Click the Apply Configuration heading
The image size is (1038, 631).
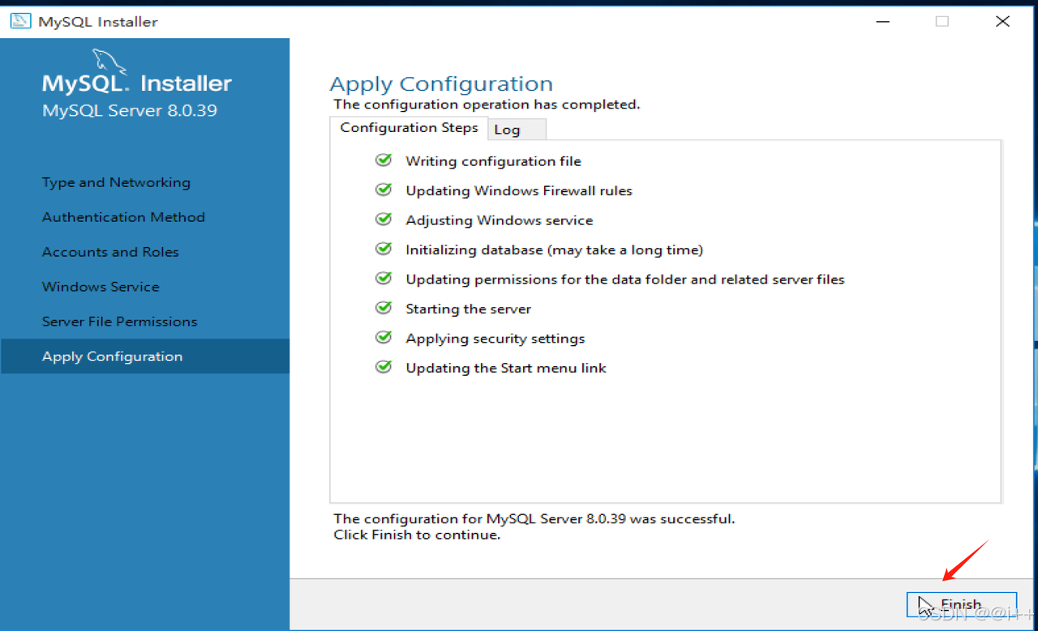pos(441,84)
